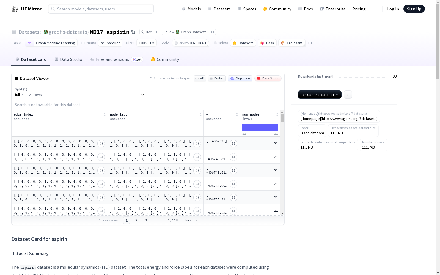Expand y cell showing -406738.09
This screenshot has width=440, height=275.
[x=233, y=184]
